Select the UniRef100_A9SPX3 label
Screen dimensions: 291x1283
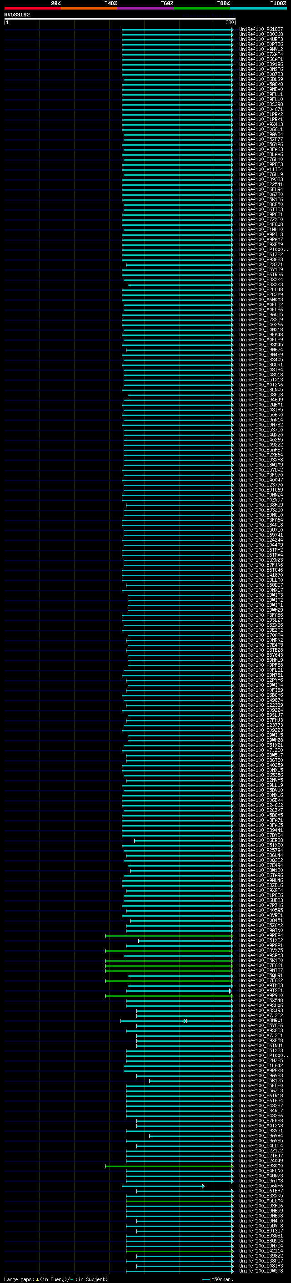tap(261, 955)
